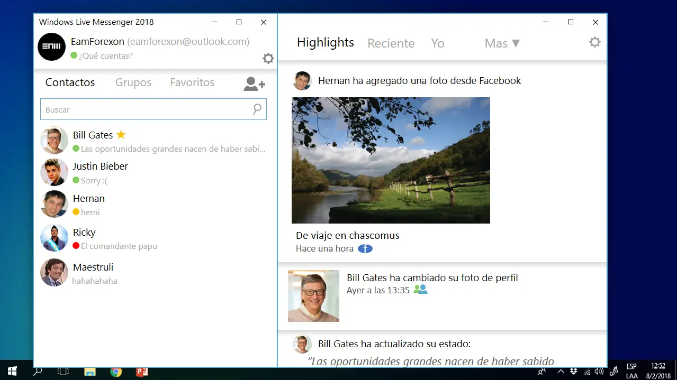The height and width of the screenshot is (380, 677).
Task: Click inside the Buscar search field
Action: 143,109
